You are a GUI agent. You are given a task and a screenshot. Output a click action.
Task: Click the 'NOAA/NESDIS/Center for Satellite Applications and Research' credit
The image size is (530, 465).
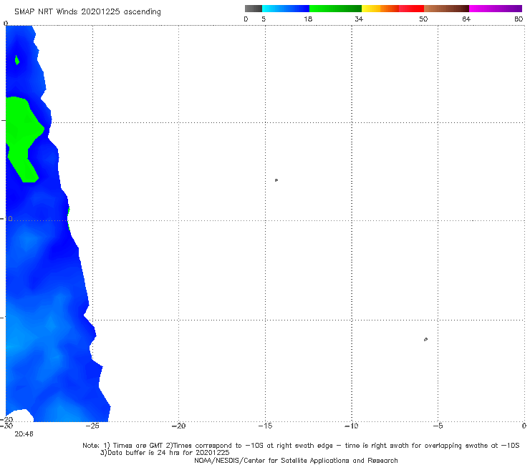point(296,460)
